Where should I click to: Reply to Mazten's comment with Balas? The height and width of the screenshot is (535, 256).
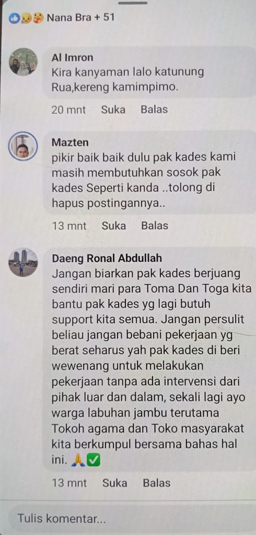[155, 226]
